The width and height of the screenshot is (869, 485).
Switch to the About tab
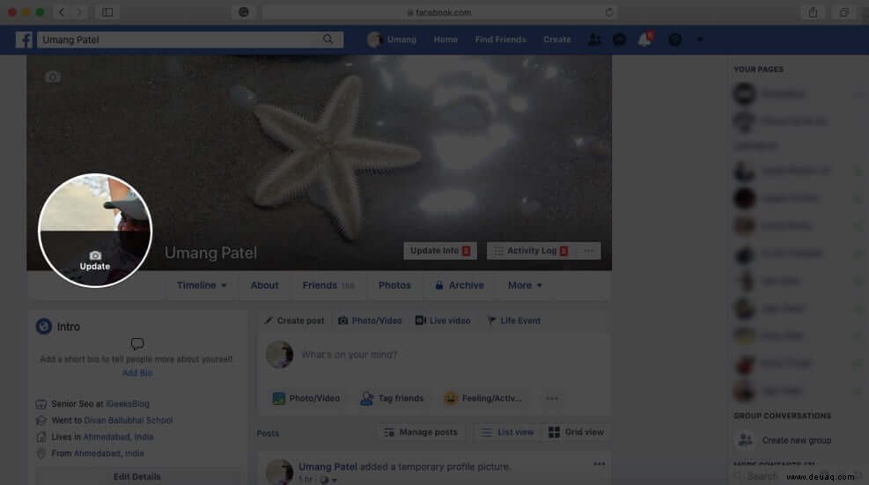(x=264, y=285)
